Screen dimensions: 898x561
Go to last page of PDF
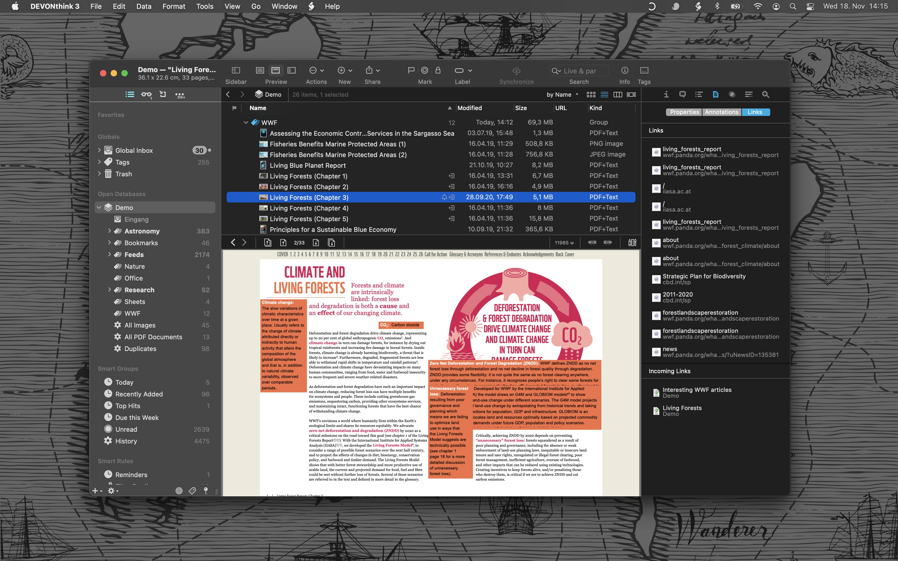tap(331, 243)
